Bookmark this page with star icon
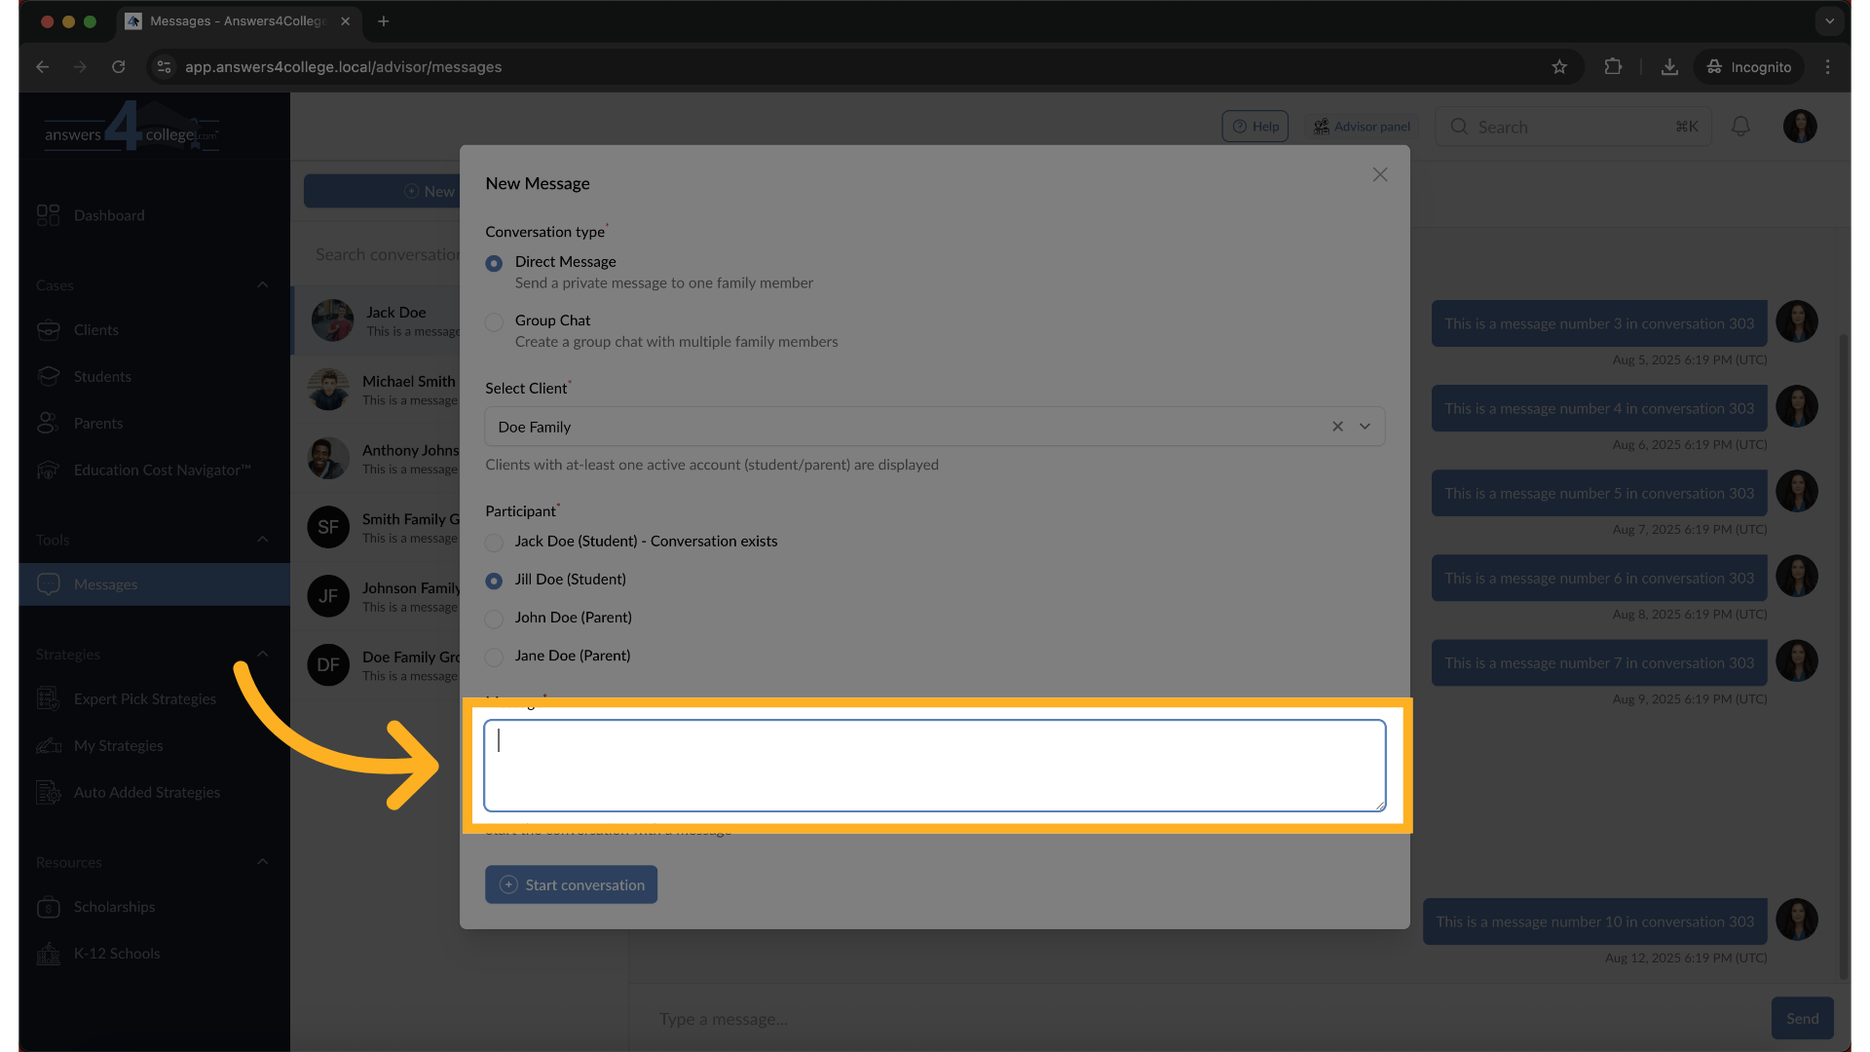1870x1052 pixels. (1559, 67)
